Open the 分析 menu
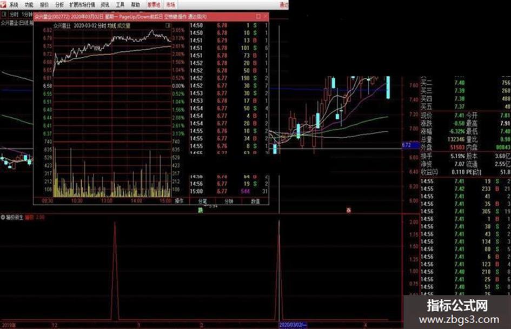This screenshot has height=329, width=511. coord(59,4)
